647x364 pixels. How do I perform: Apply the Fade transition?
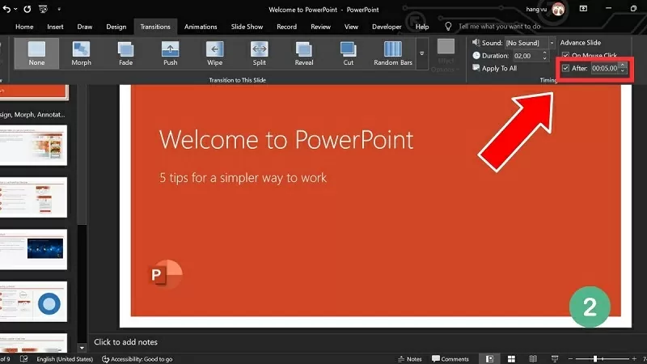tap(125, 54)
